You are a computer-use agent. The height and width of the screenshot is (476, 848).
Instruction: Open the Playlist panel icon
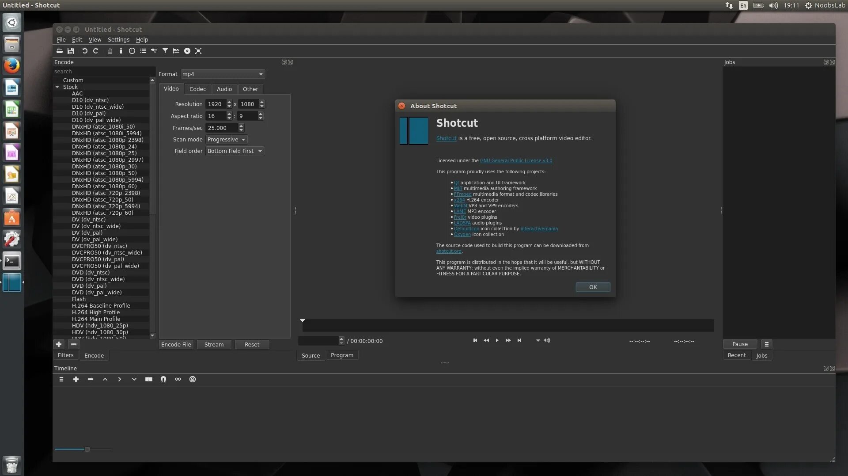point(143,51)
